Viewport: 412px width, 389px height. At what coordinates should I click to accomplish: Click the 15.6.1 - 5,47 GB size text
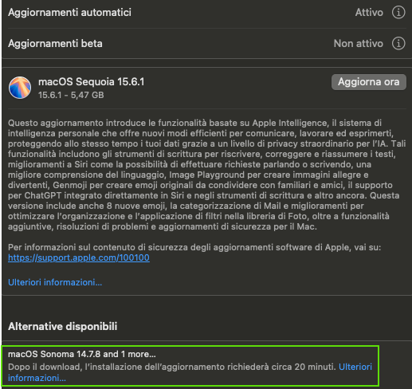(x=71, y=95)
